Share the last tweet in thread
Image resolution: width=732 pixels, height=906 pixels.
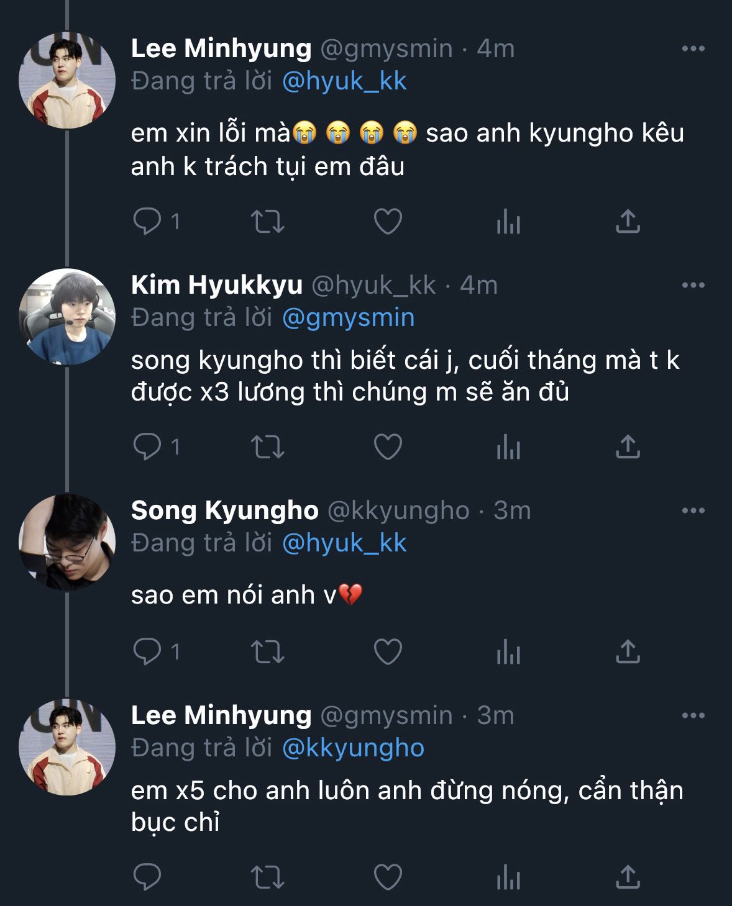pyautogui.click(x=628, y=877)
